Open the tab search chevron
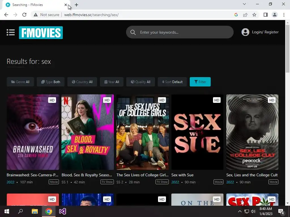This screenshot has height=217, width=290. (244, 4)
